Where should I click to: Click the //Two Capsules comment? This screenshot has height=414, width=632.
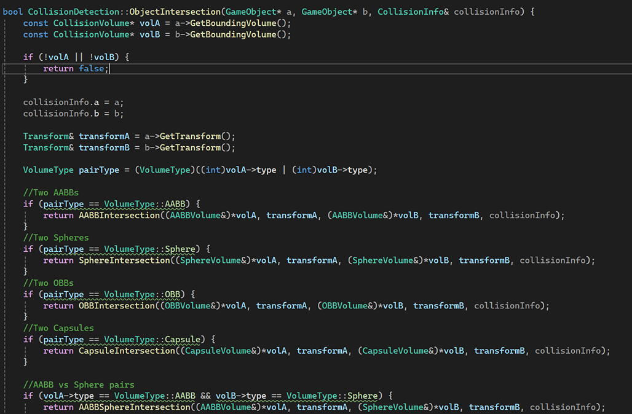[x=58, y=328]
